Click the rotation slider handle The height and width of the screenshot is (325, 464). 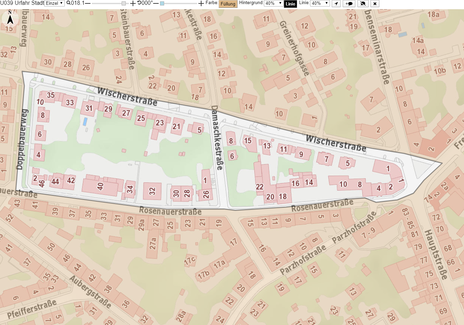click(x=162, y=3)
